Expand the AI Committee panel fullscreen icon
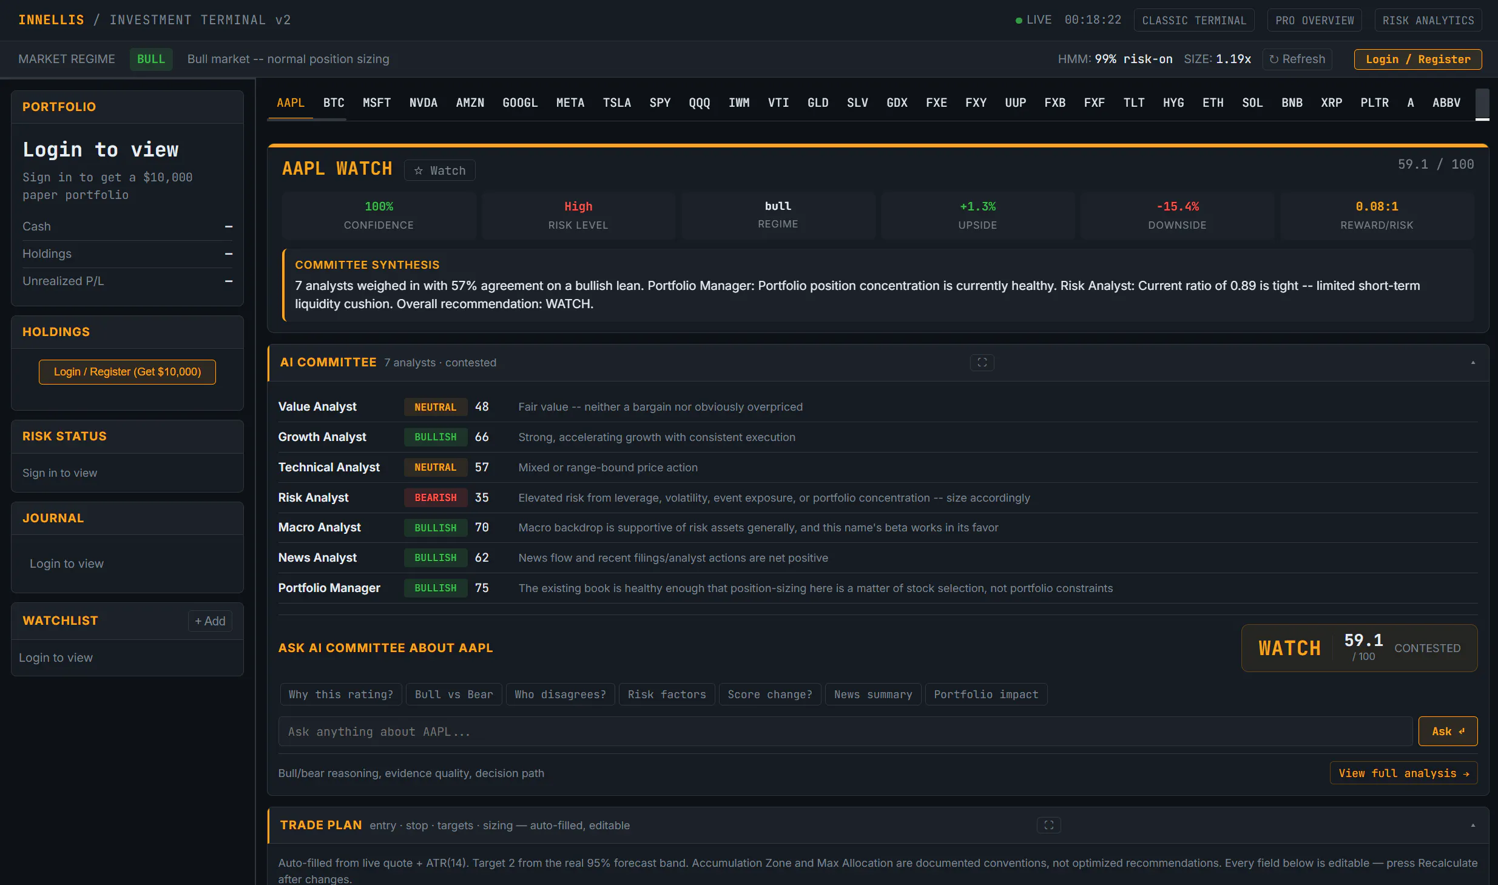Screen dimensions: 1498x885 pos(982,363)
